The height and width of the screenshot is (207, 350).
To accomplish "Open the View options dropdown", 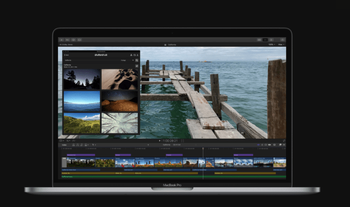I will click(281, 45).
